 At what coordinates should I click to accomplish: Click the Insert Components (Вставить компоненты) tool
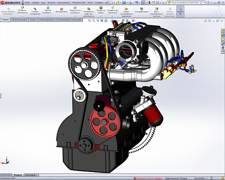coord(22,10)
